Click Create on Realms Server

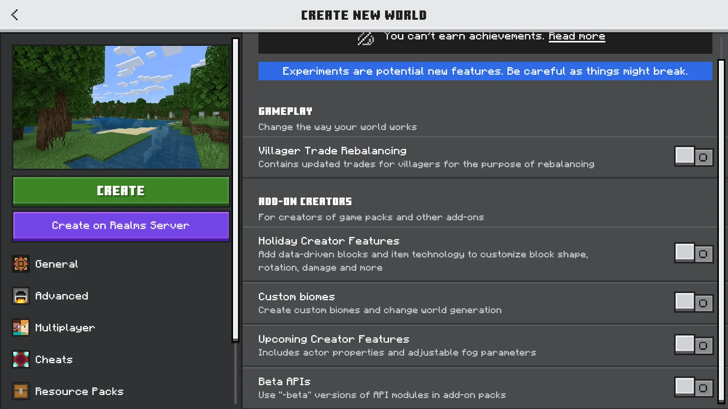(121, 226)
